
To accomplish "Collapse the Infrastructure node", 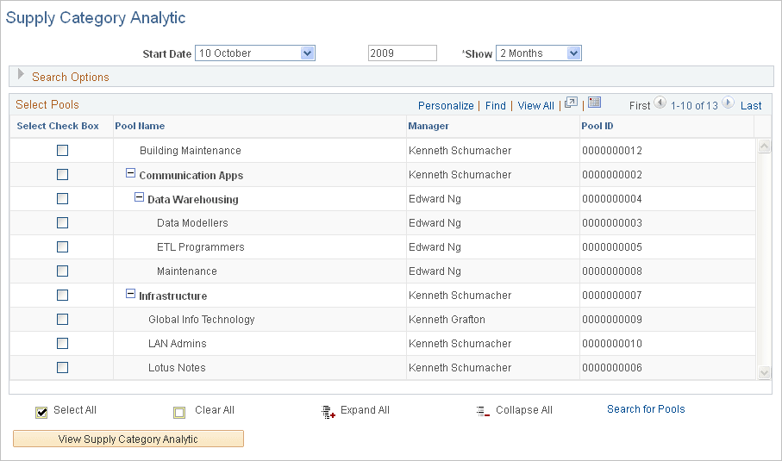I will coord(130,294).
